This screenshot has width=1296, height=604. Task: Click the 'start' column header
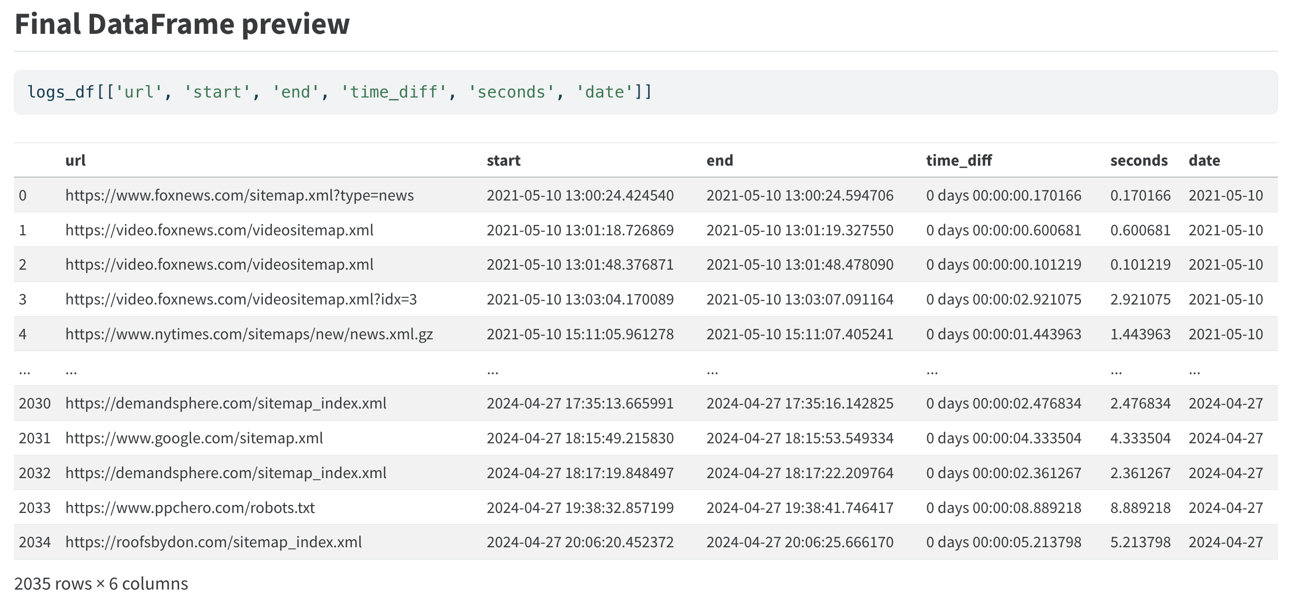(503, 160)
